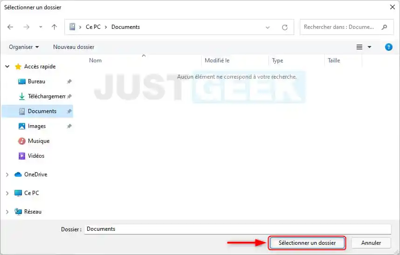
Task: Open help with the blue question icon
Action: click(388, 47)
